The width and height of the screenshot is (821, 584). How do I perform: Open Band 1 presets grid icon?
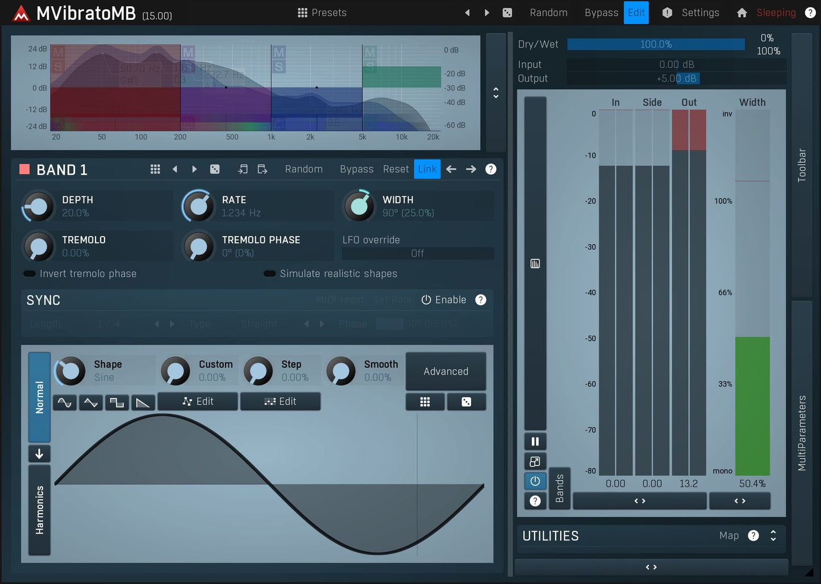155,169
